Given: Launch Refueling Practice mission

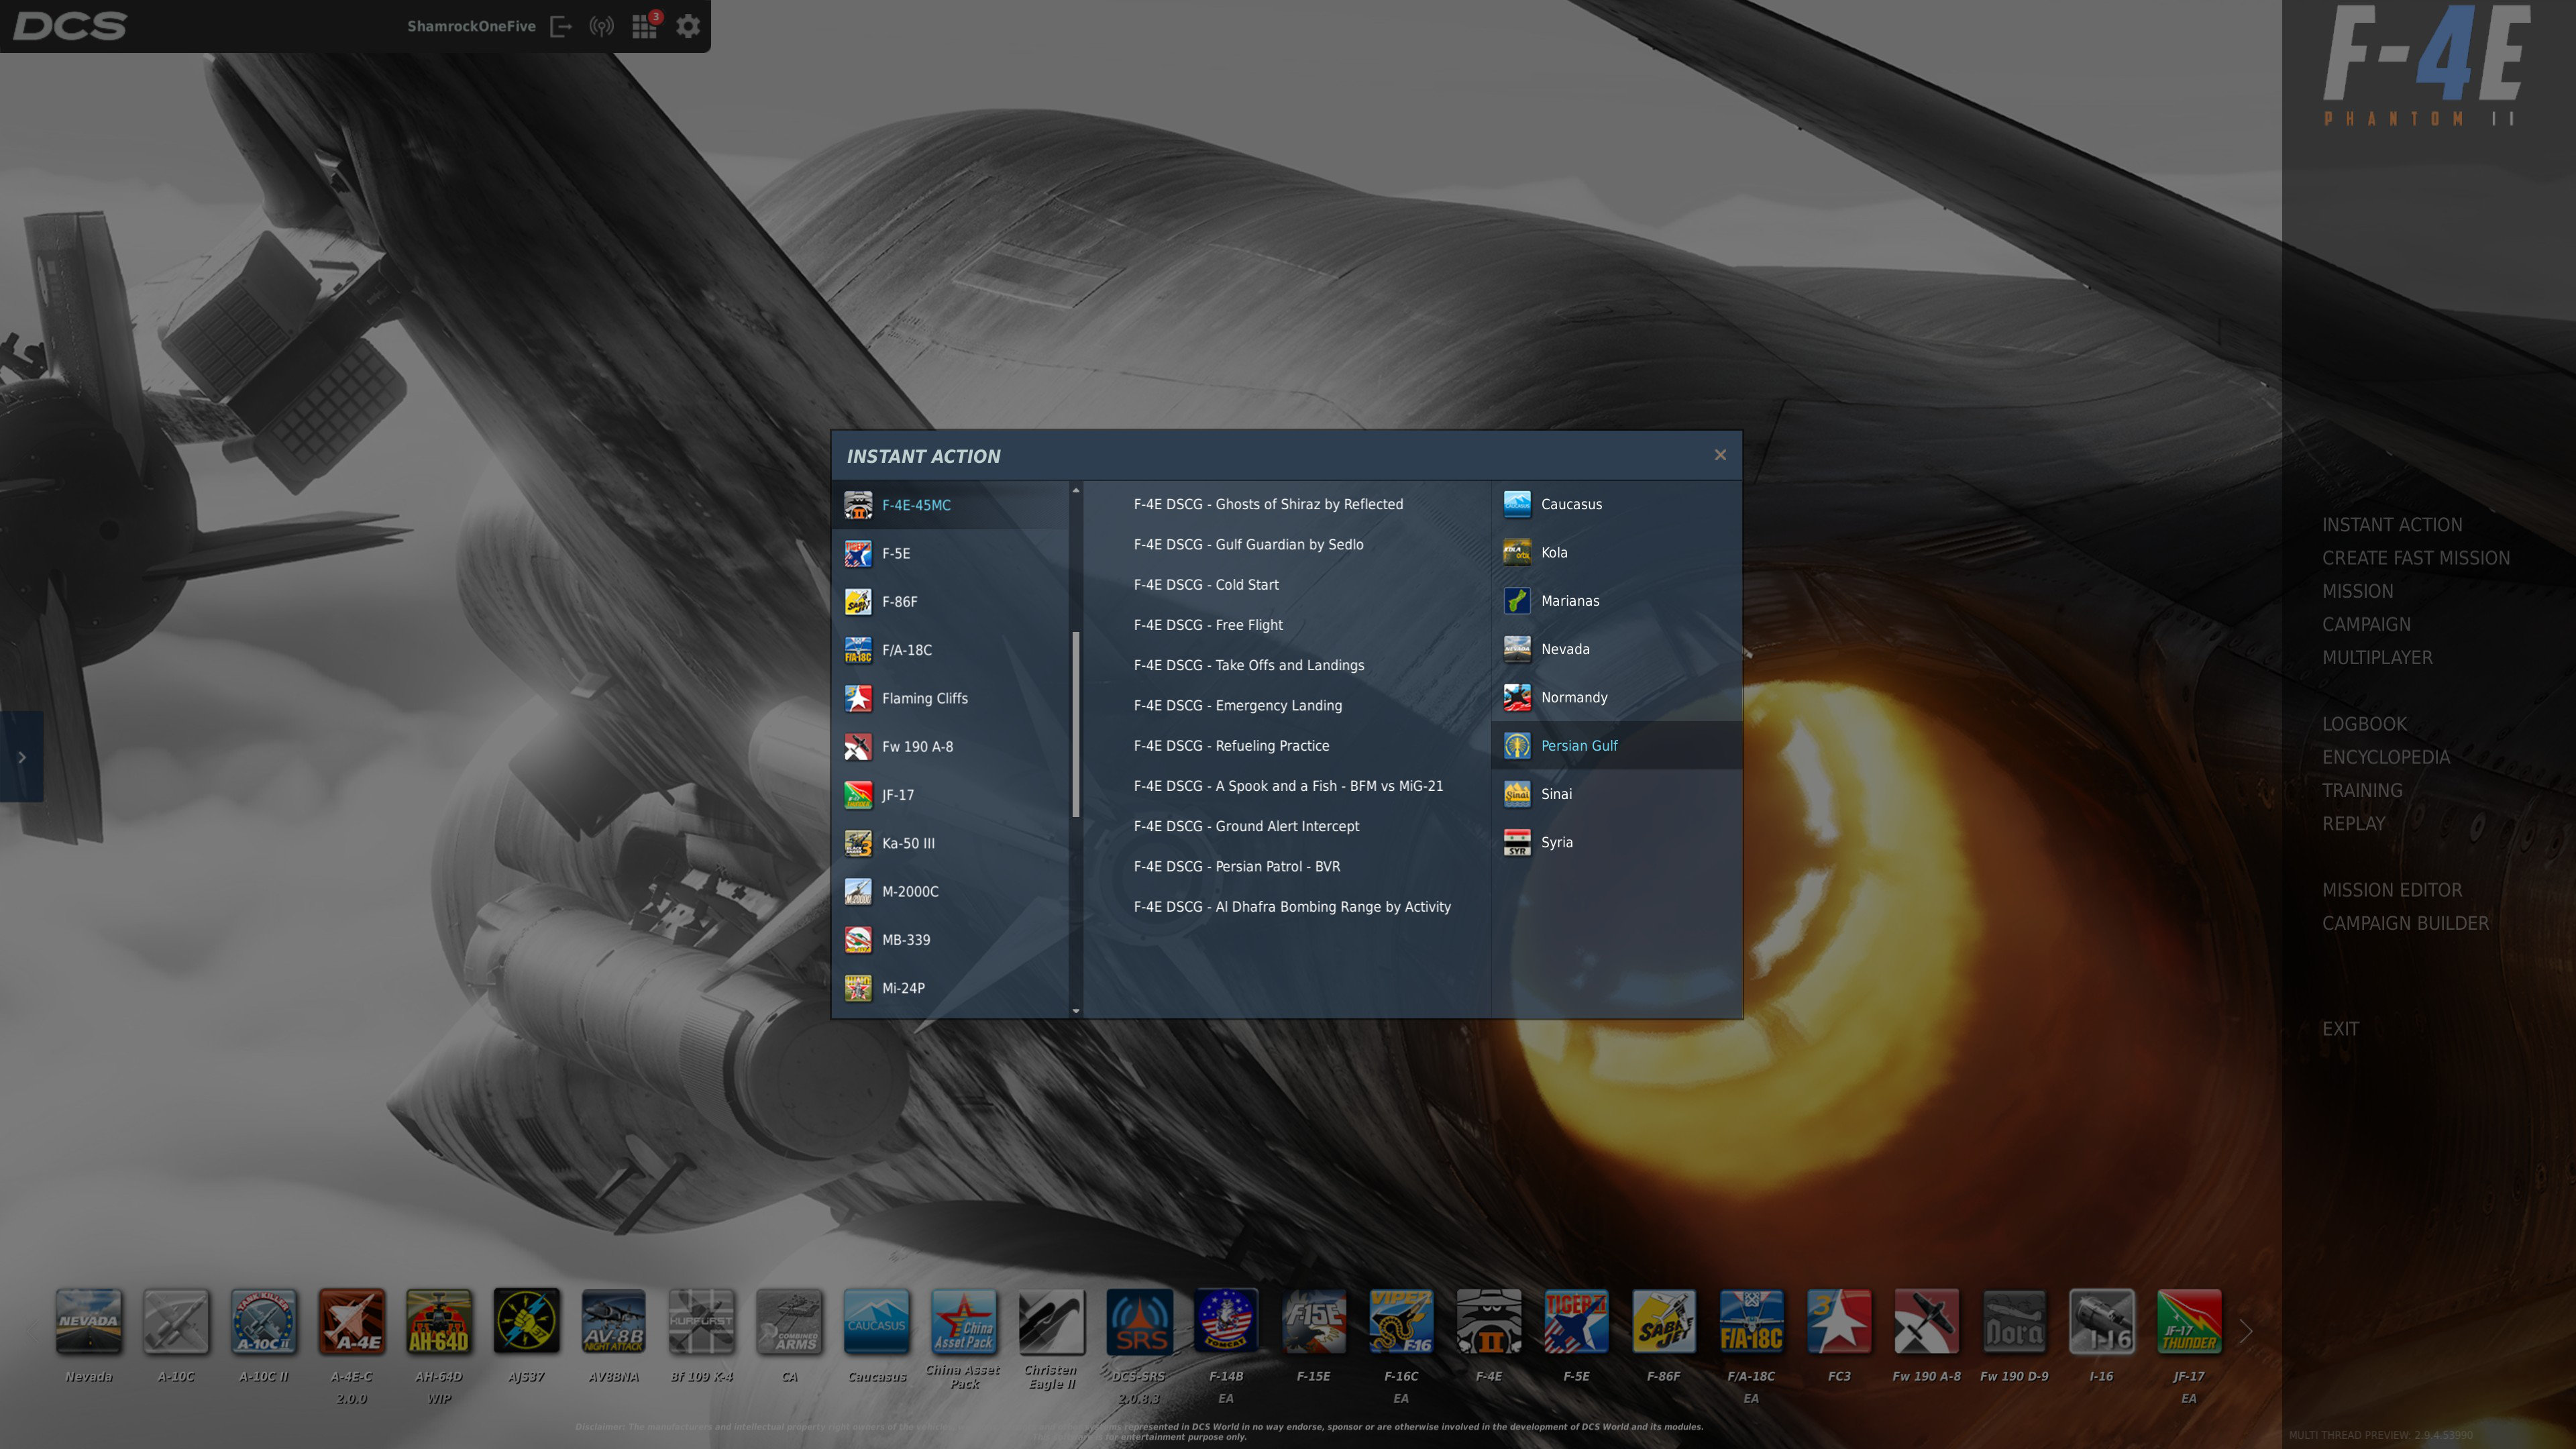Looking at the screenshot, I should coord(1230,746).
